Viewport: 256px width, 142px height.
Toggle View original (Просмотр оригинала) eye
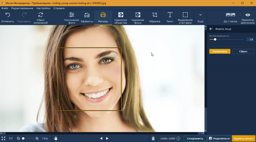[248, 15]
